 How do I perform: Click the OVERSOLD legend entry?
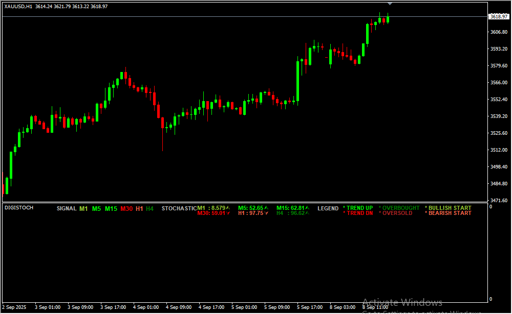(x=396, y=213)
